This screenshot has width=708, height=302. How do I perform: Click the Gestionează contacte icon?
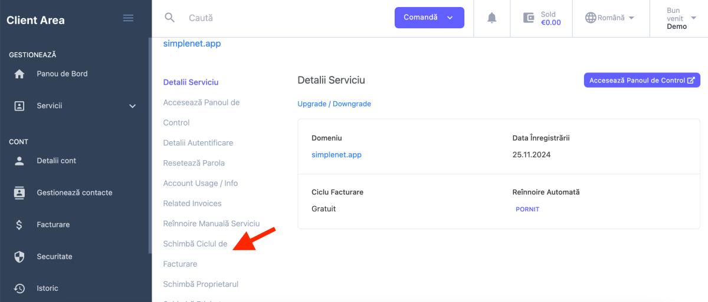pyautogui.click(x=19, y=193)
